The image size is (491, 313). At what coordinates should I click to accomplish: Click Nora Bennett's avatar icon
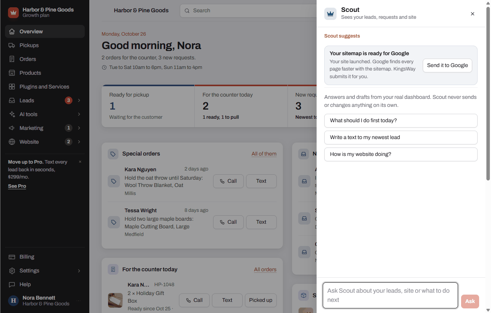[x=13, y=301]
